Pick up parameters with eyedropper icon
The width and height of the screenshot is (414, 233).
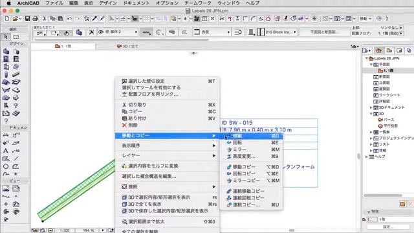(x=94, y=19)
